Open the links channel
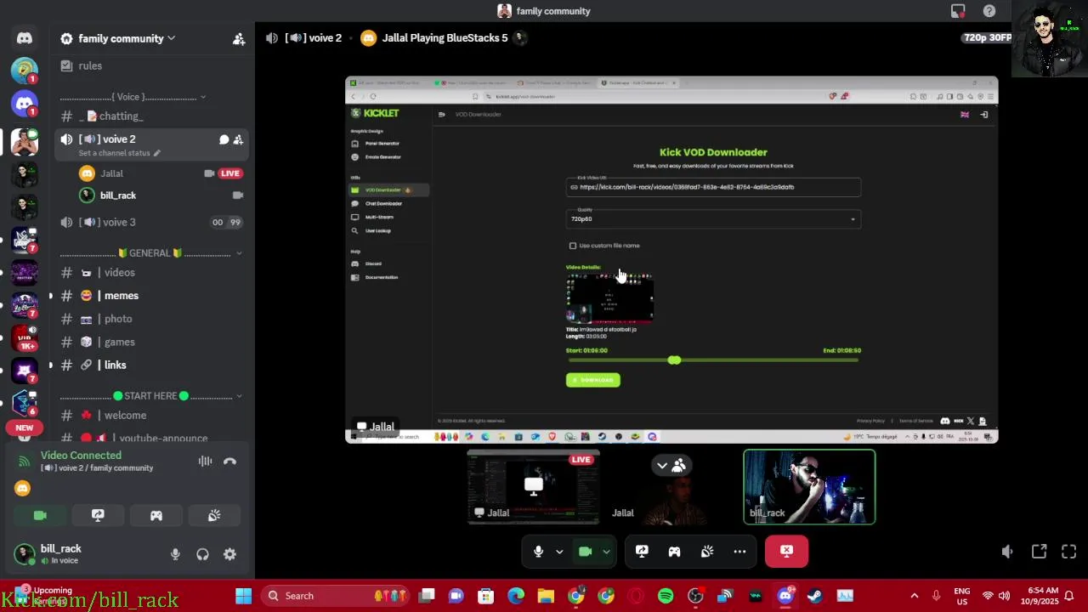The height and width of the screenshot is (612, 1088). 151,365
